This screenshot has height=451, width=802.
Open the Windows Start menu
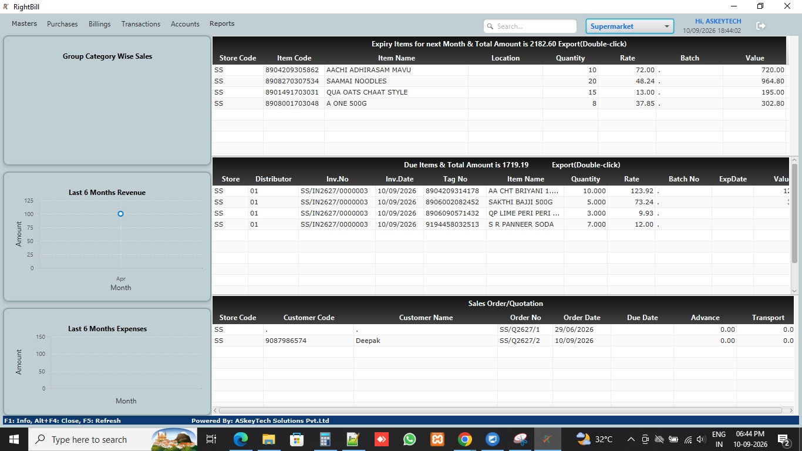[x=14, y=439]
